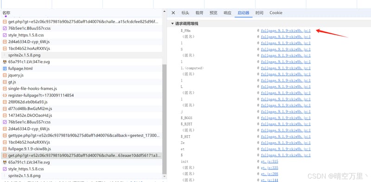The width and height of the screenshot is (371, 182).
Task: Click the request list scrollbar thumb
Action: tap(165, 119)
